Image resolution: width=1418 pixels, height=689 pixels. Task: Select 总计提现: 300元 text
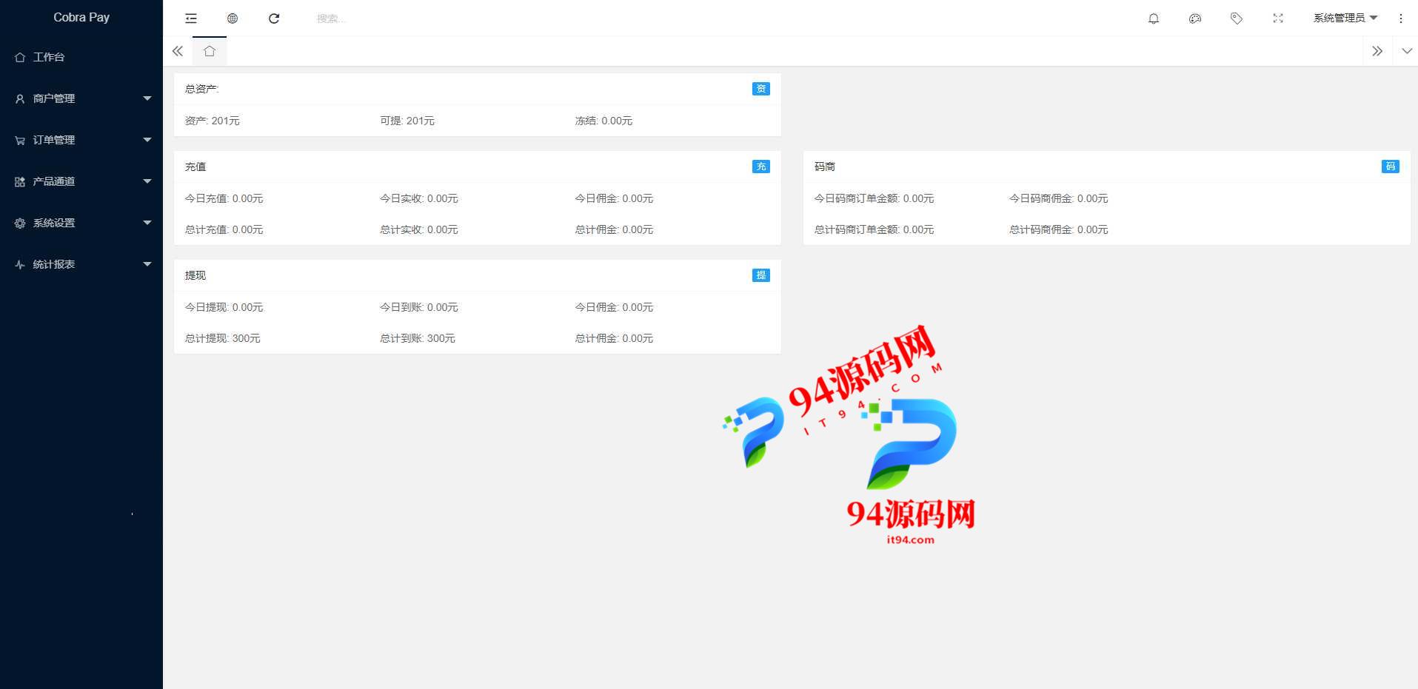[x=222, y=338]
